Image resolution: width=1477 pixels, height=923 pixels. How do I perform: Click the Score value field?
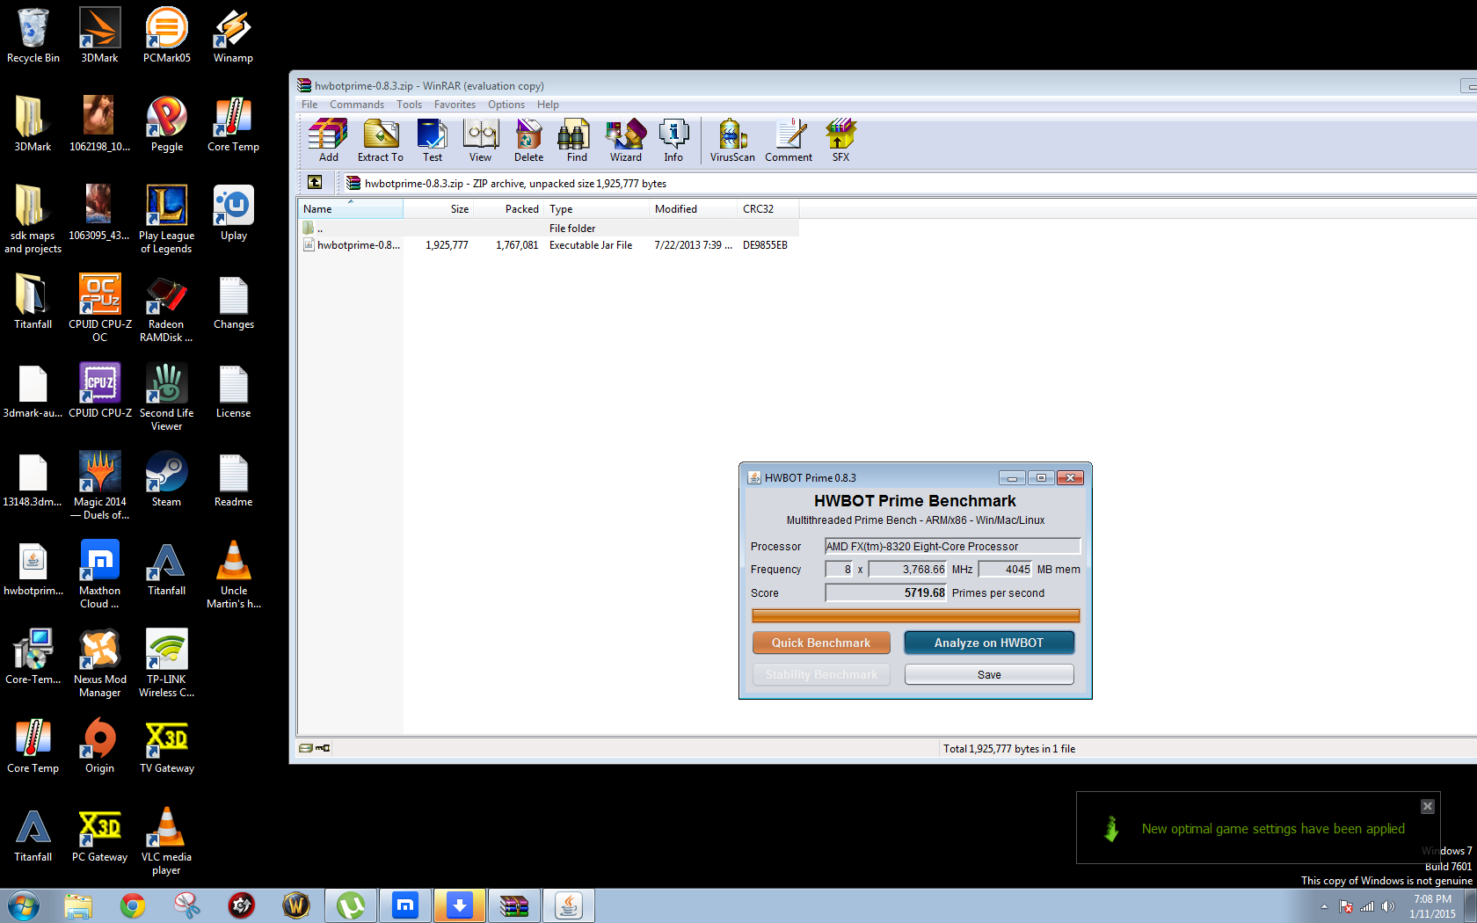[886, 593]
